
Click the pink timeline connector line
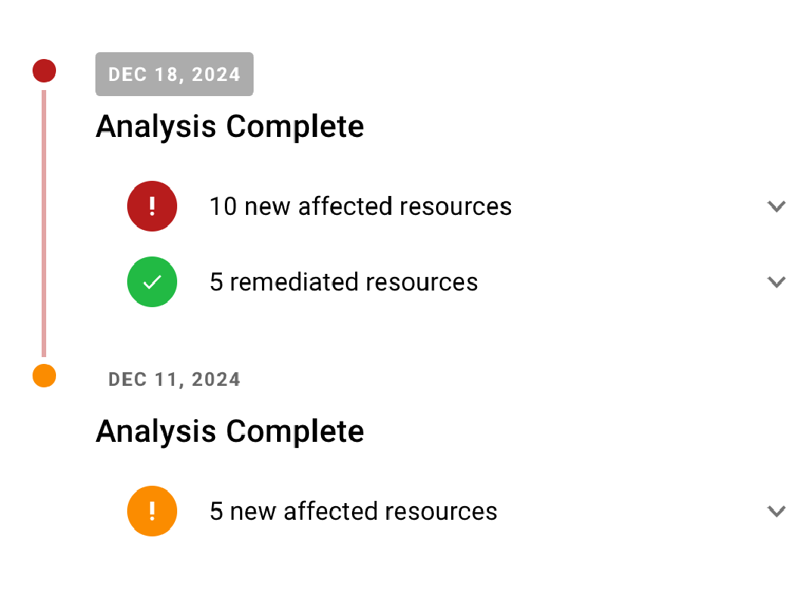point(44,223)
